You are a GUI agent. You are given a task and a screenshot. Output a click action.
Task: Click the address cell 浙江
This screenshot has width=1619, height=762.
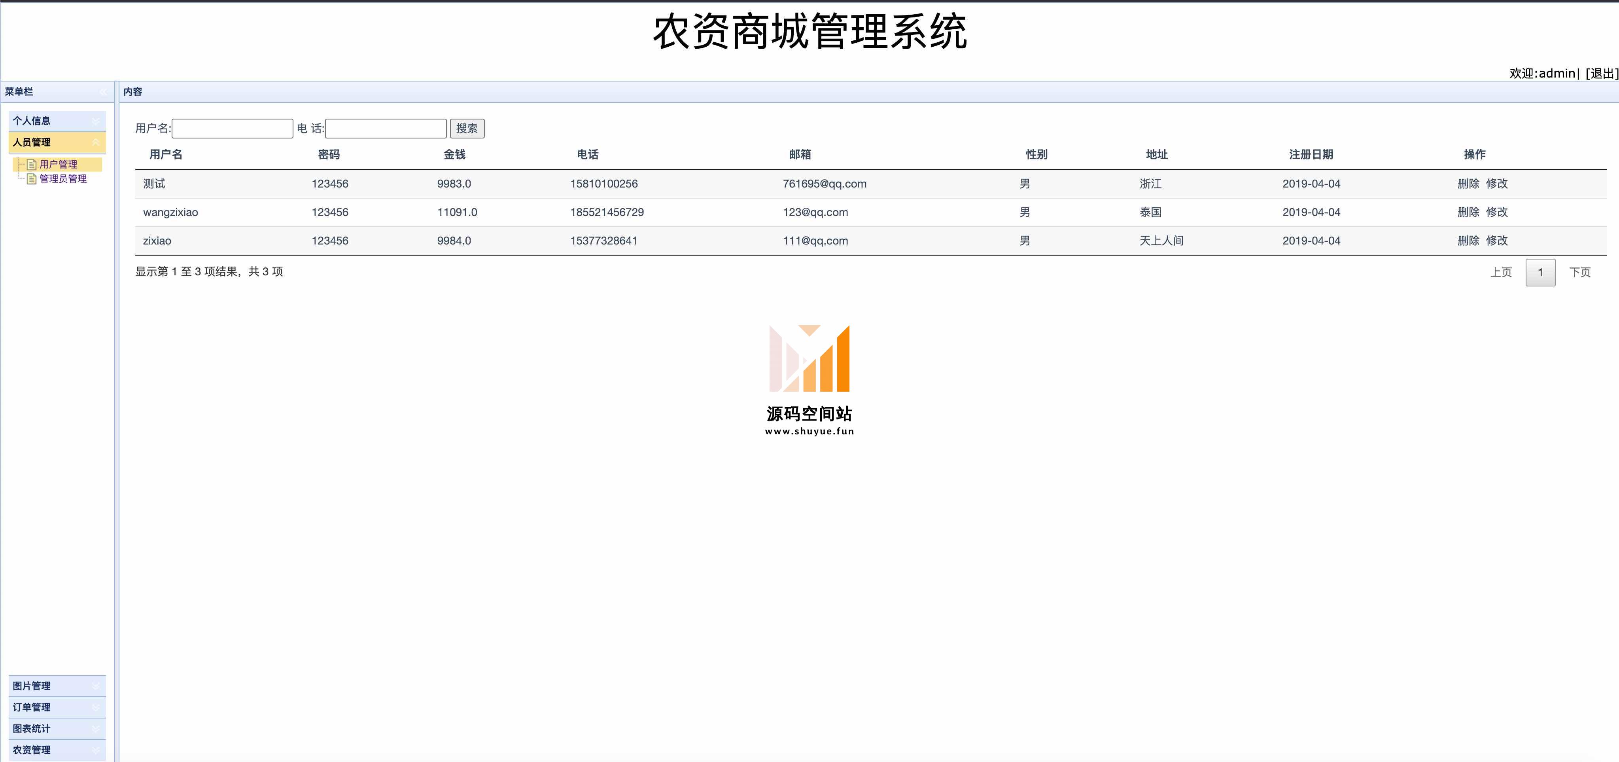(x=1150, y=184)
